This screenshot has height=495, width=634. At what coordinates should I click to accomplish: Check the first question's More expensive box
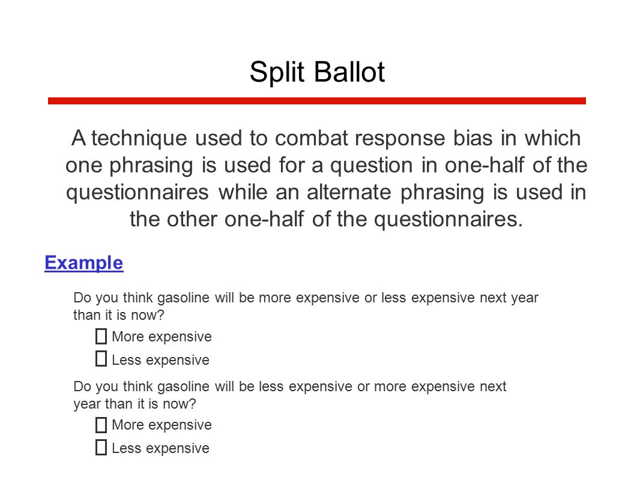[x=101, y=336]
